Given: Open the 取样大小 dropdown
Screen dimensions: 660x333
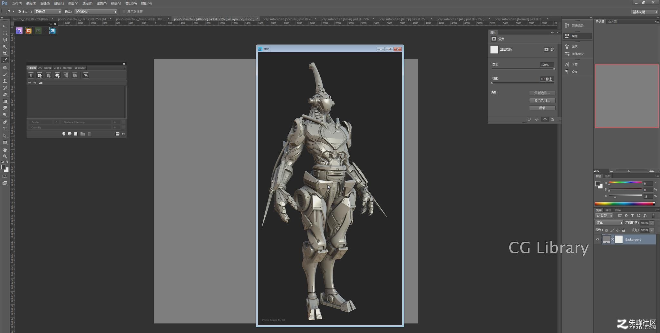Looking at the screenshot, I should click(48, 12).
